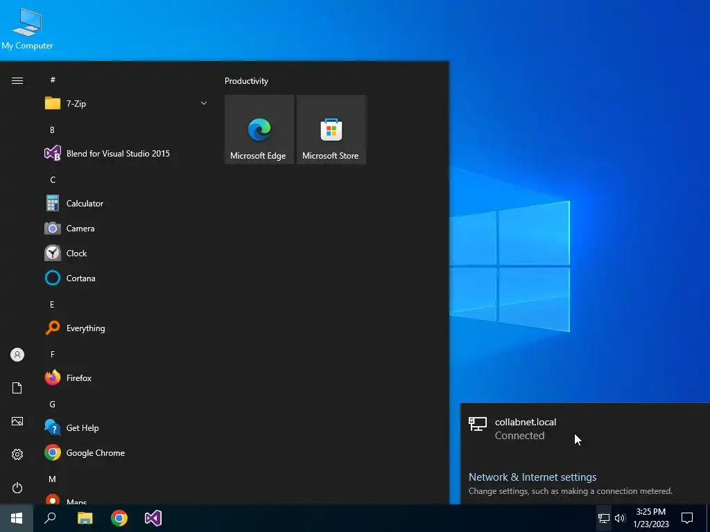Select the collabnet.local network connection

(585, 428)
